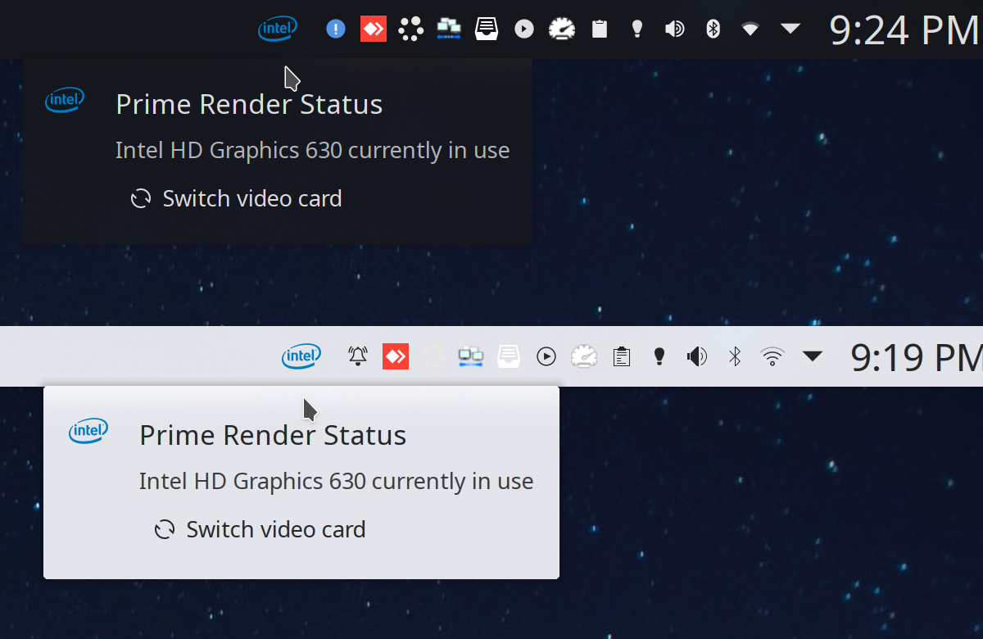Open Wi-Fi signal icon in light panel
This screenshot has width=983, height=639.
tap(772, 356)
